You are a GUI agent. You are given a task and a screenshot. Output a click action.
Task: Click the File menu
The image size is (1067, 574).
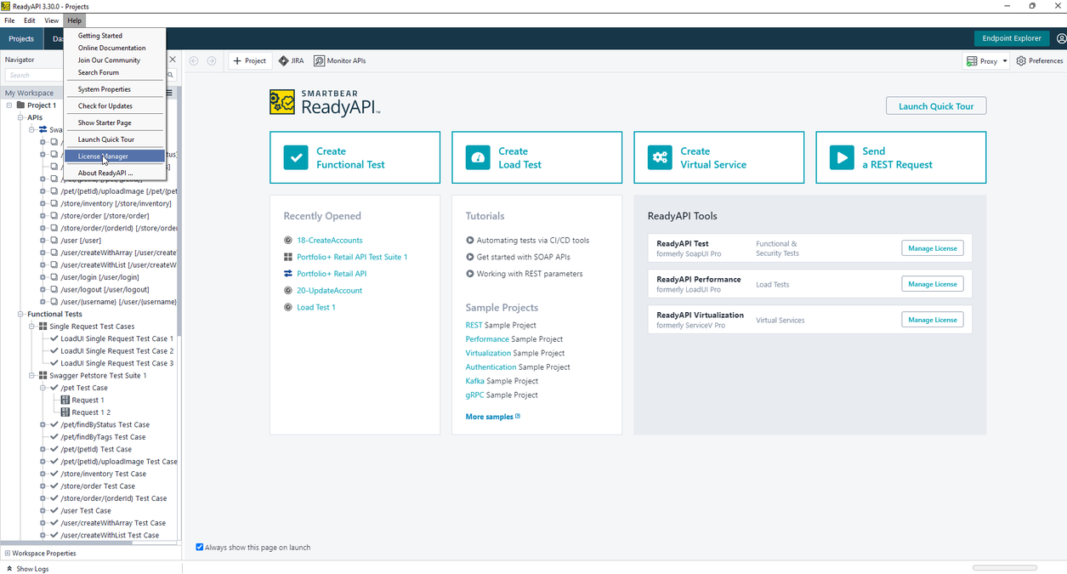click(9, 20)
